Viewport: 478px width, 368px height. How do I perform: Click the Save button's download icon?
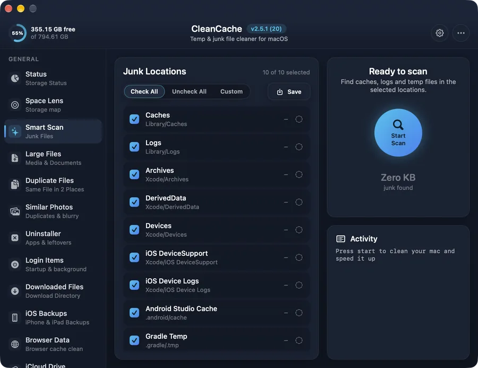pyautogui.click(x=280, y=92)
